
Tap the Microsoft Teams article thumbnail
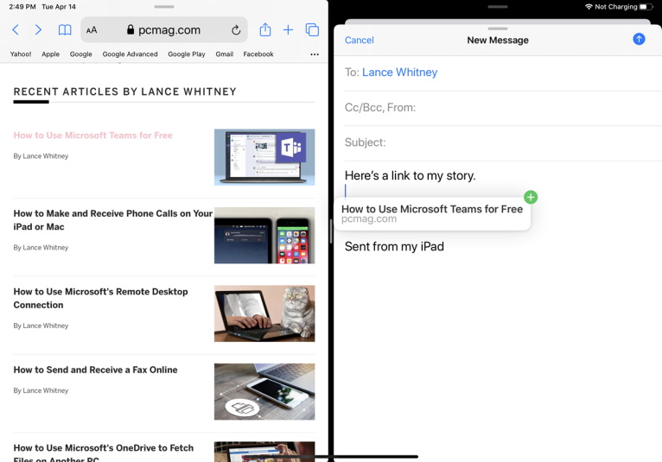pyautogui.click(x=264, y=157)
